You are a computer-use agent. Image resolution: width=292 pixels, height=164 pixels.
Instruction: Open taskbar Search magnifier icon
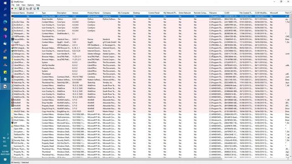pyautogui.click(x=5, y=9)
